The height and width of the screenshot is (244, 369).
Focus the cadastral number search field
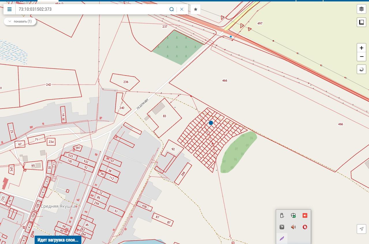point(92,9)
